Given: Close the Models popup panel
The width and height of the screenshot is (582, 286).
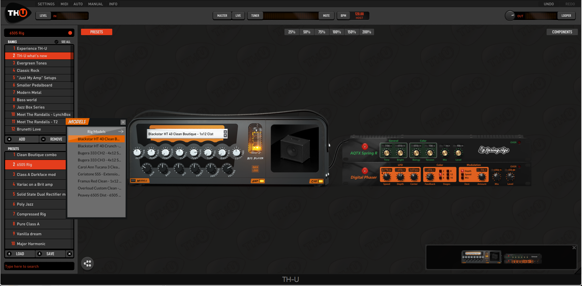Looking at the screenshot, I should [x=123, y=122].
